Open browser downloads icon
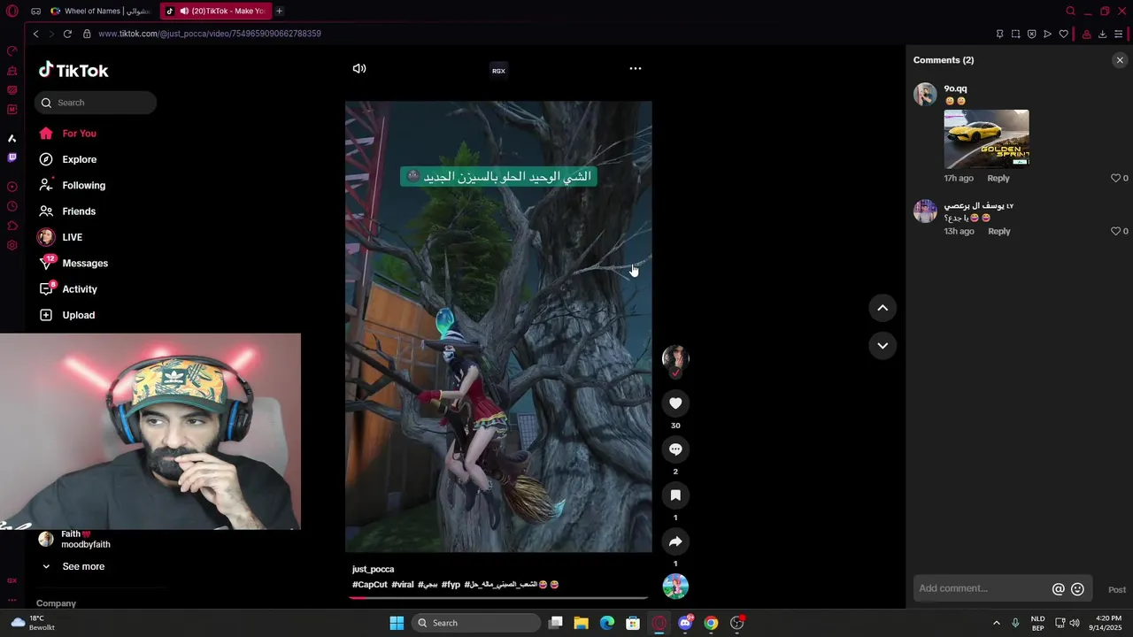 (x=1102, y=34)
